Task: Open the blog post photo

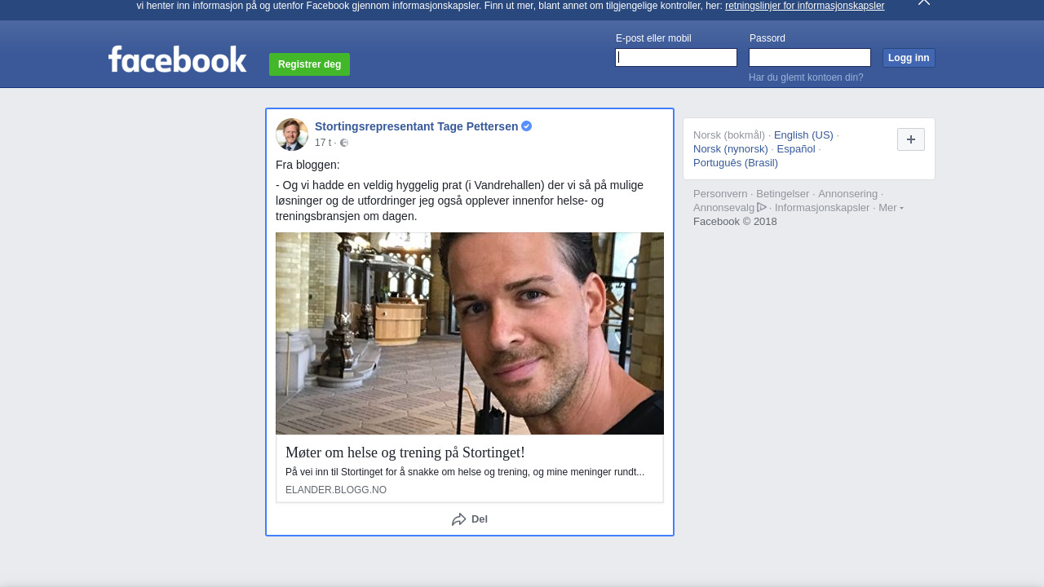Action: point(470,333)
